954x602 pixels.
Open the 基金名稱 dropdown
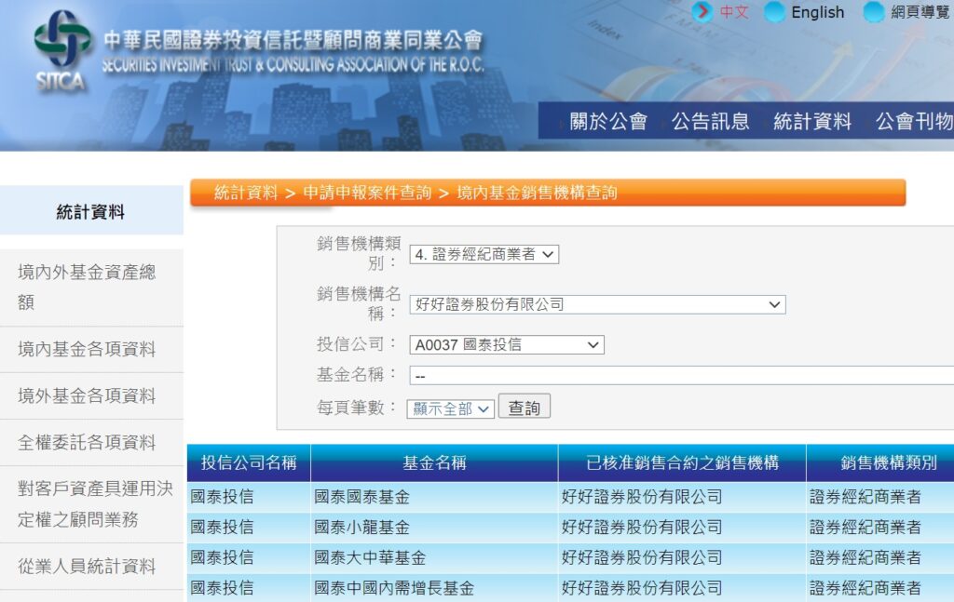pos(681,375)
